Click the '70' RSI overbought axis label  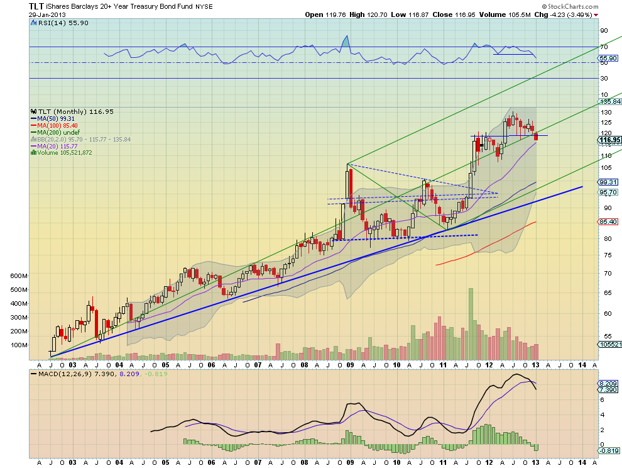pyautogui.click(x=604, y=47)
